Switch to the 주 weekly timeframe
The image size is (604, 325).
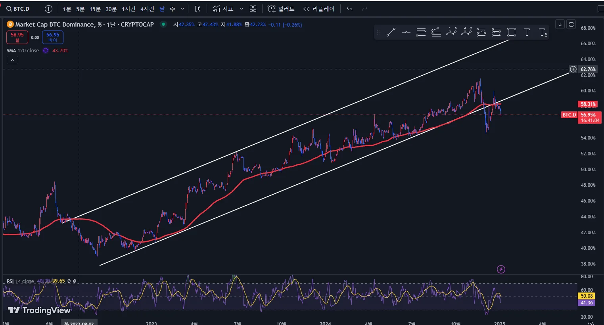click(173, 9)
